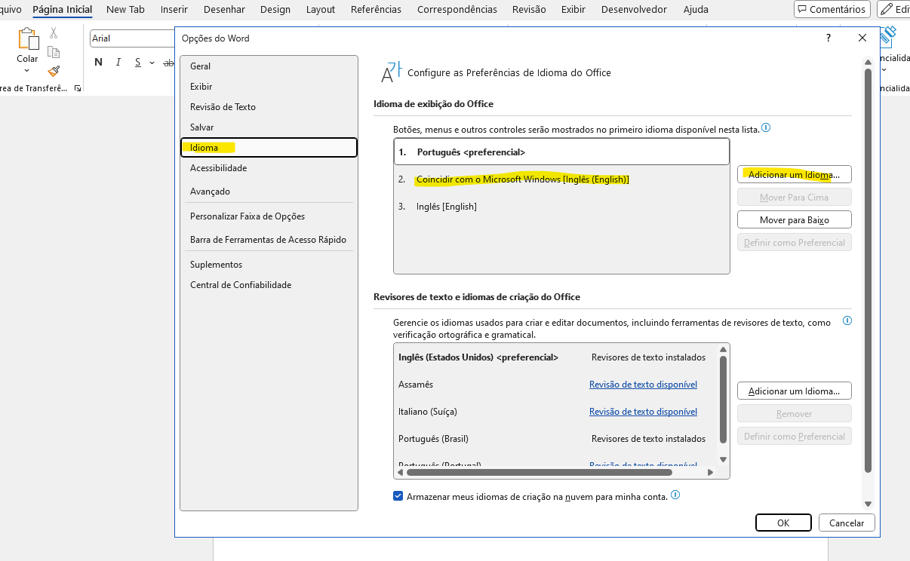Select Italiano (Suíça) authoring language row
The image size is (910, 561).
click(555, 412)
